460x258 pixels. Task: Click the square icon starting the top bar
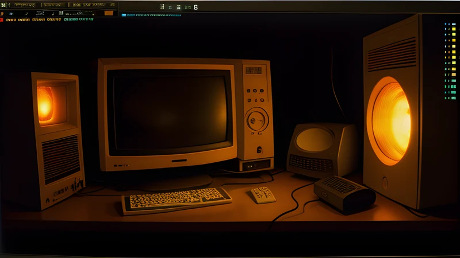coord(3,5)
